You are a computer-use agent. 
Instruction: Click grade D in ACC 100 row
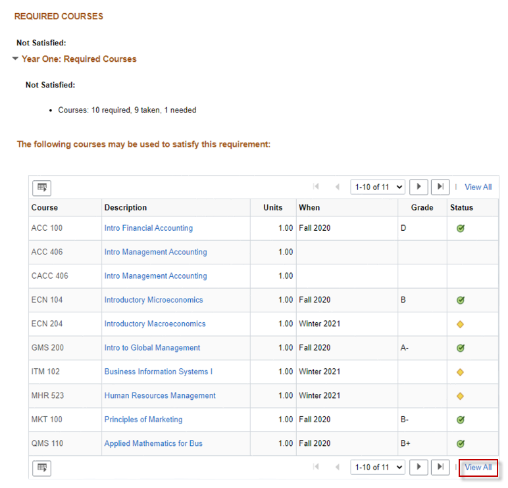pos(403,228)
